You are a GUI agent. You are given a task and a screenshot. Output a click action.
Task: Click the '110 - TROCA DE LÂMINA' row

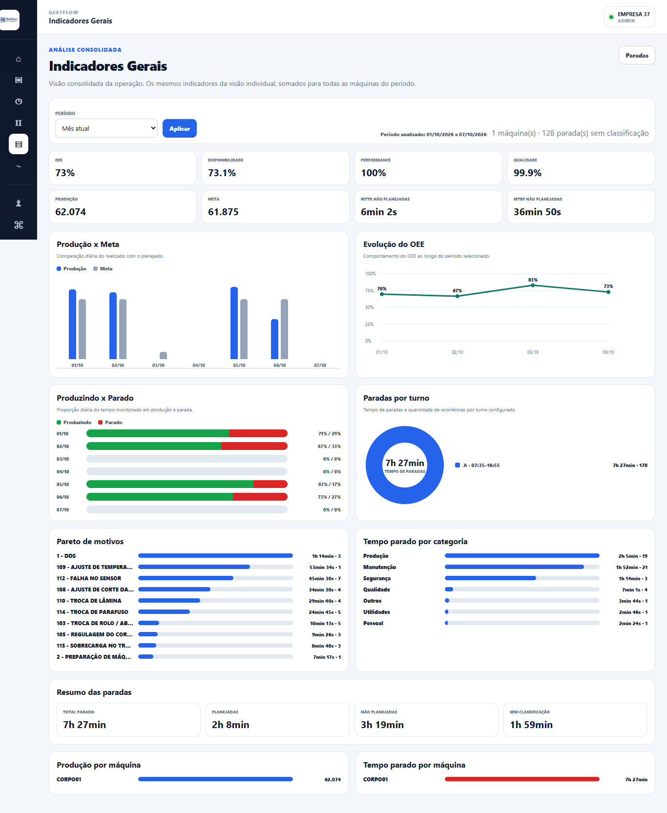tap(199, 601)
